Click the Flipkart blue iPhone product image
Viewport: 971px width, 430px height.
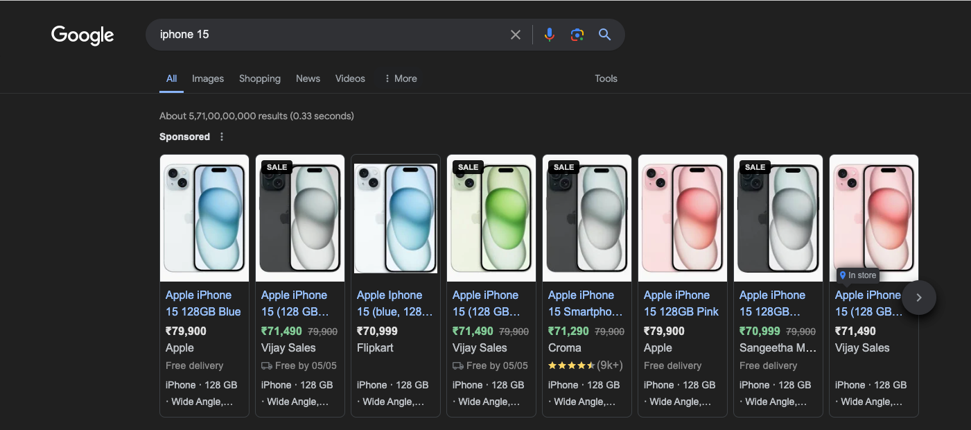click(396, 218)
